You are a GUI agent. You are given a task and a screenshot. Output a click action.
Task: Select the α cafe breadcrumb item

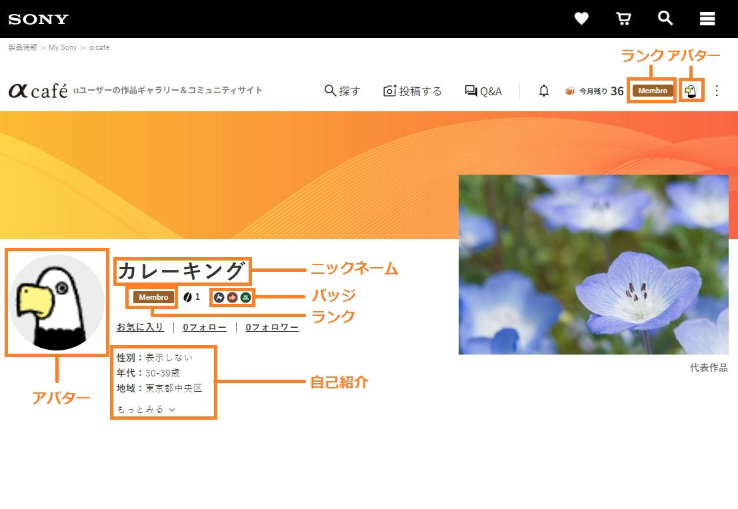99,47
